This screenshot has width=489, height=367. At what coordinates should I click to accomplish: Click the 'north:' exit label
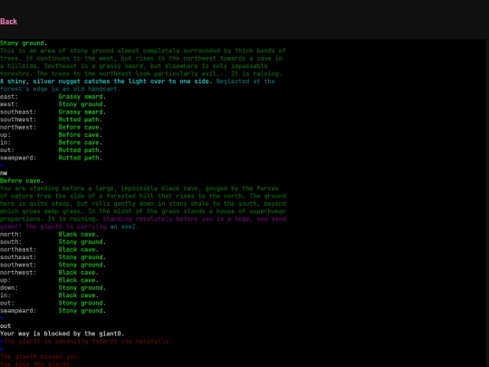click(11, 235)
